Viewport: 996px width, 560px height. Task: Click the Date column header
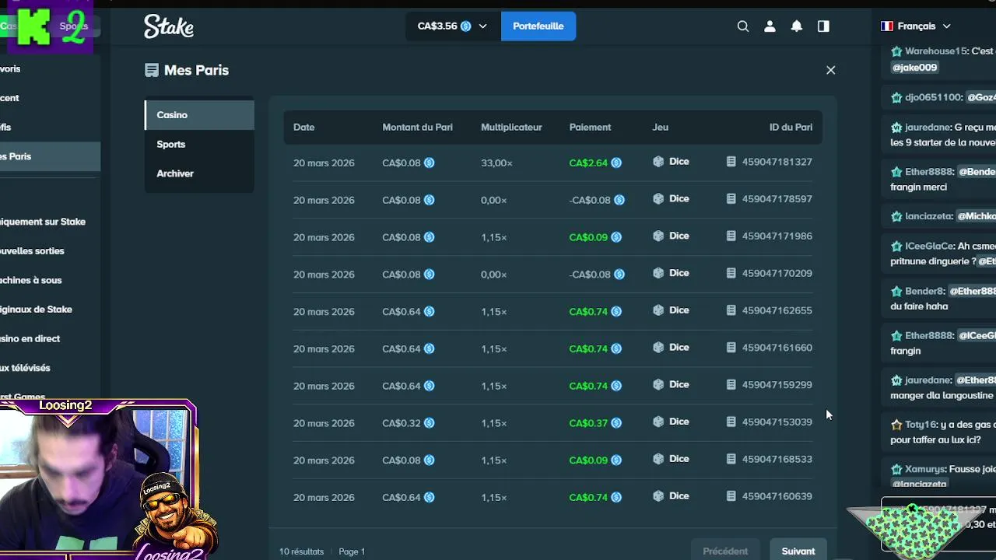tap(304, 128)
